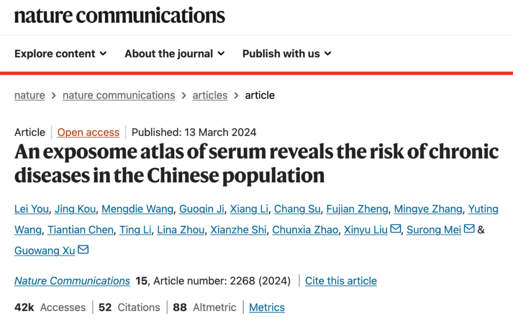Click the article title heading
513x324 pixels.
256,163
